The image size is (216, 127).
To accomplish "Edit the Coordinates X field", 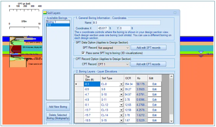I will click(x=103, y=28).
